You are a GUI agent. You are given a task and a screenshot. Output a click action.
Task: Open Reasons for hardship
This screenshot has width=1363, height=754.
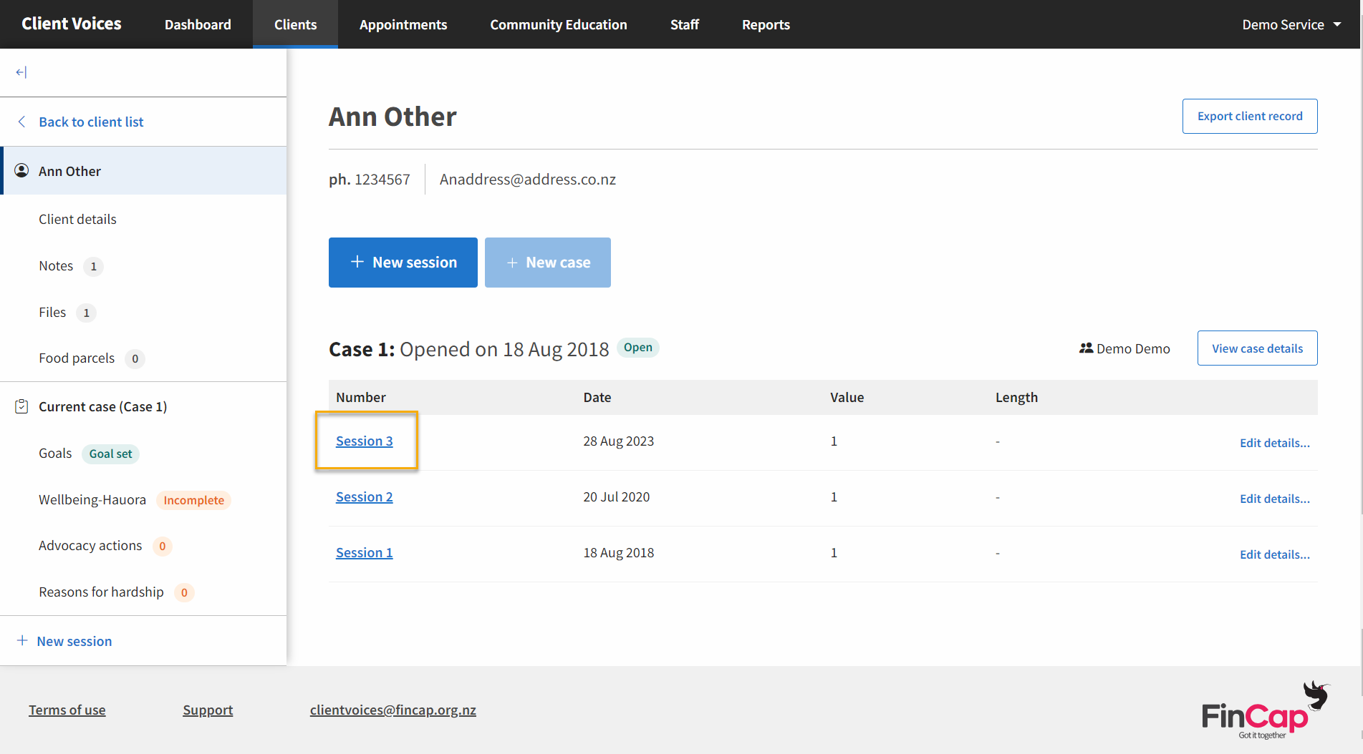101,592
